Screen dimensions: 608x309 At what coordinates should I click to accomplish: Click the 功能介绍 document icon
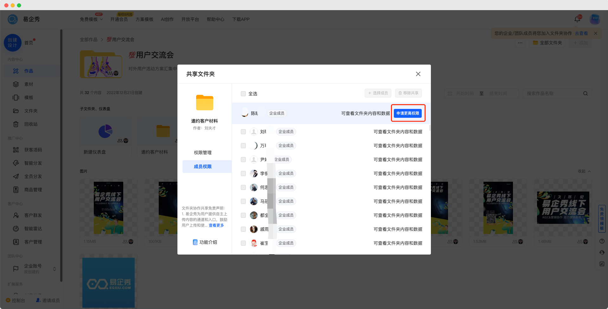tap(195, 242)
